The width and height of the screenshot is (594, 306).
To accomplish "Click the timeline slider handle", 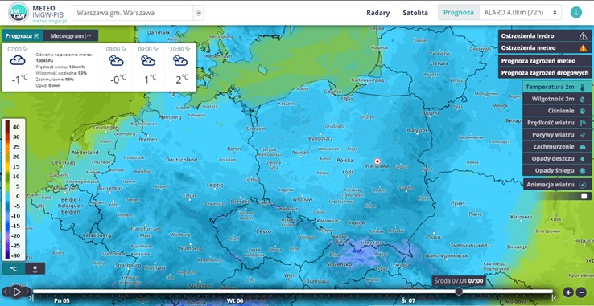I will (459, 292).
